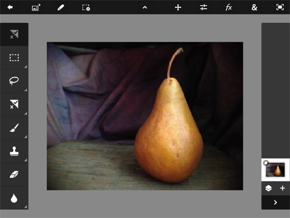Select the Blur droplet tool
The height and width of the screenshot is (218, 290).
(14, 198)
